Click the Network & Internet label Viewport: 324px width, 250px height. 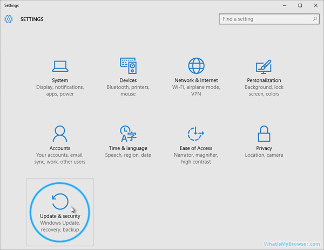pos(196,80)
